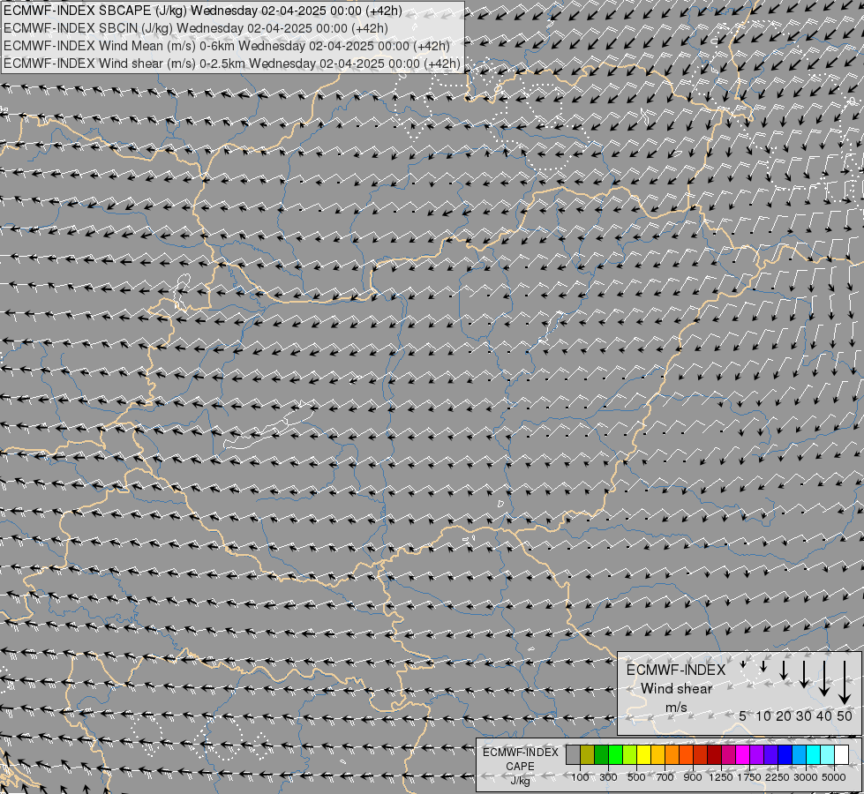This screenshot has width=864, height=794.
Task: Click the '500' CAPE scale label
Action: (x=636, y=777)
